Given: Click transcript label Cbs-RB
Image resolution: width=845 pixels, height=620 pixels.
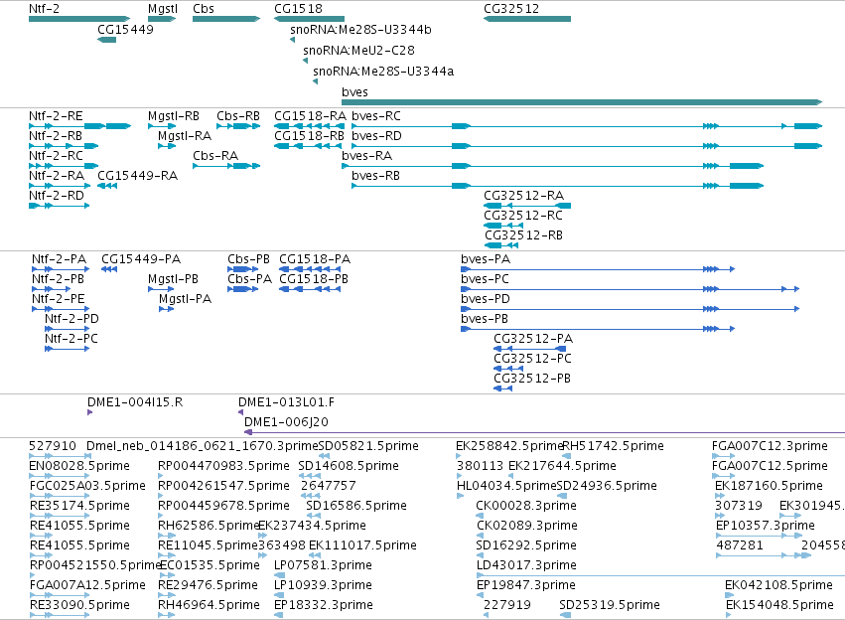Looking at the screenshot, I should click(238, 116).
